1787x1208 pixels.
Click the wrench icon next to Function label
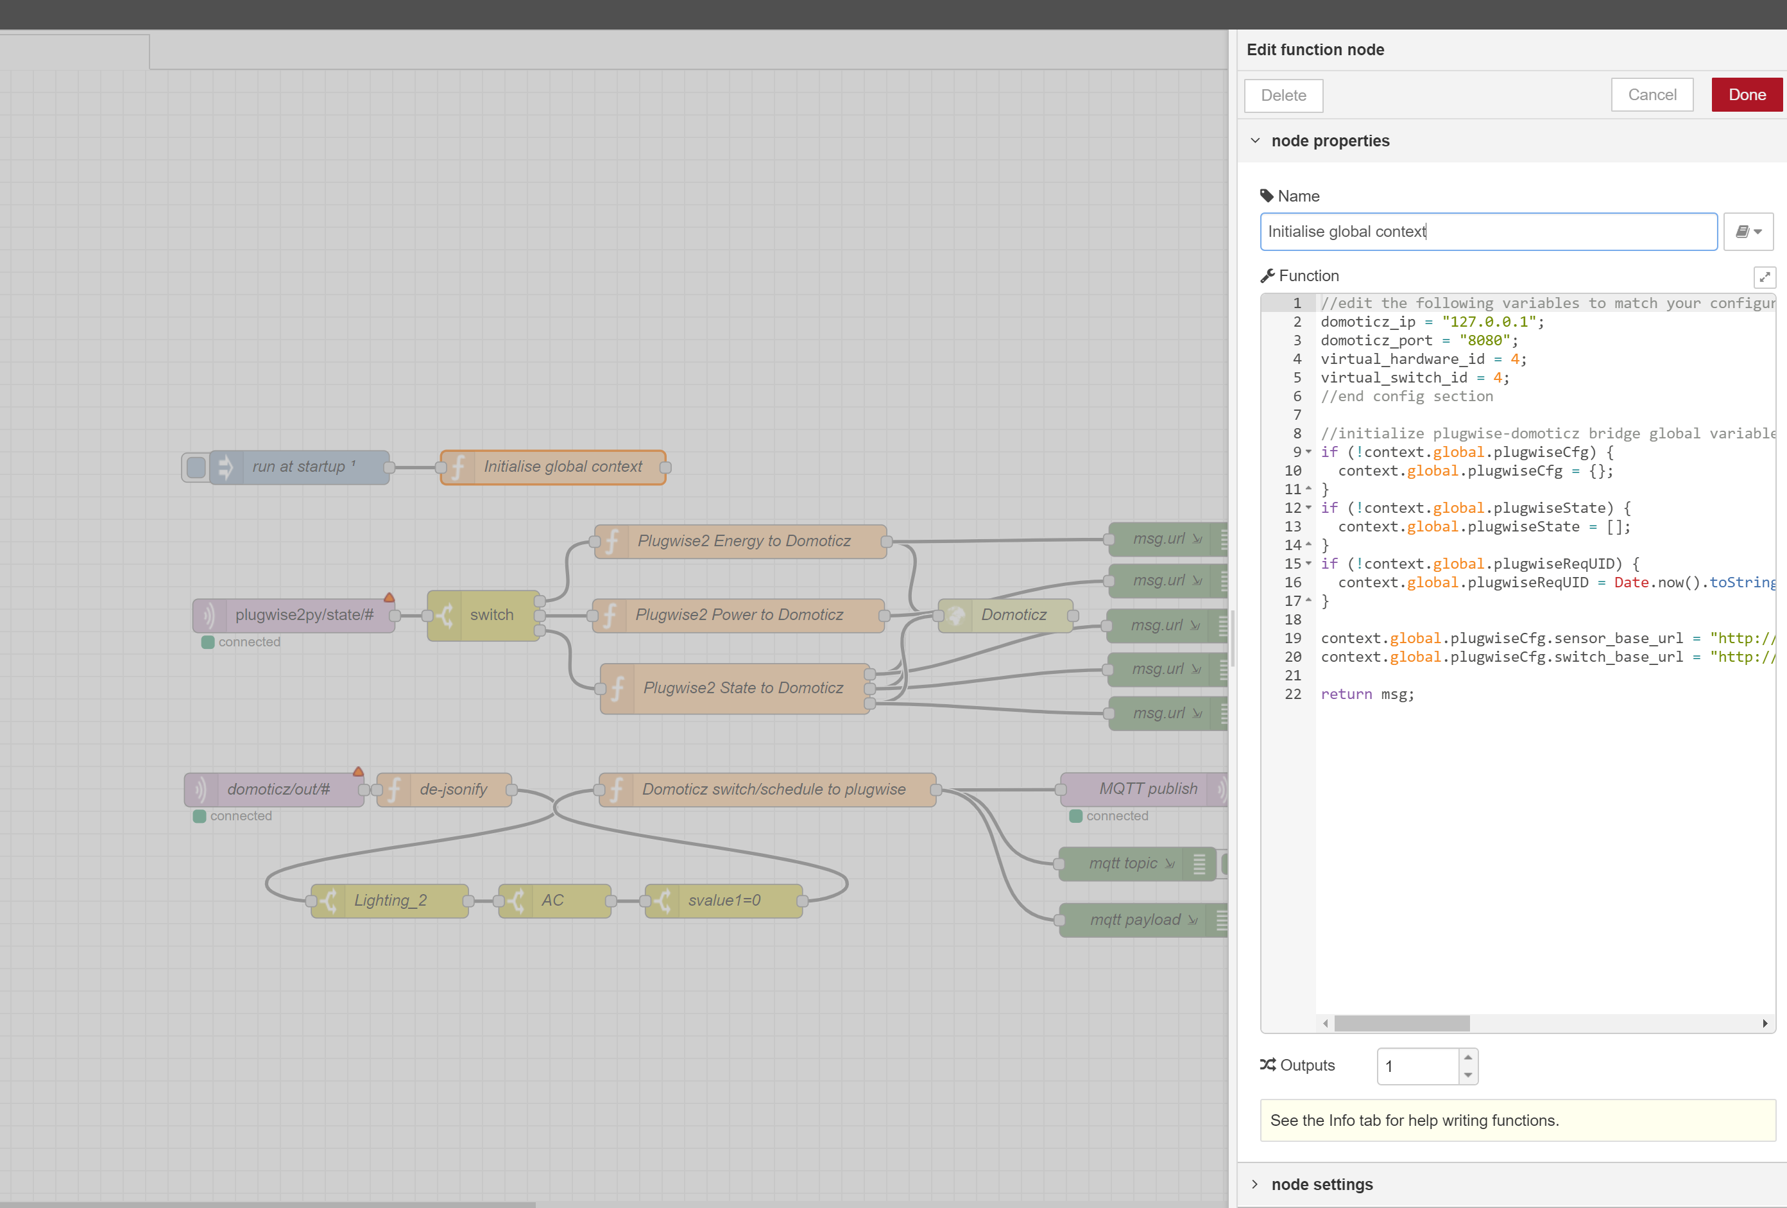(x=1265, y=275)
